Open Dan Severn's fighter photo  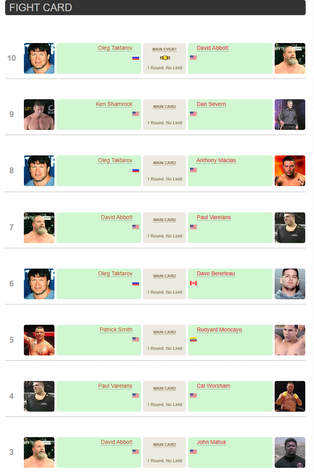click(290, 114)
